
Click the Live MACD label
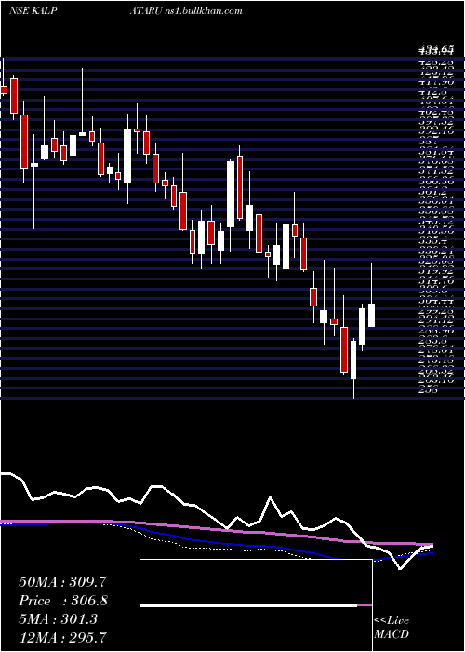[x=392, y=628]
